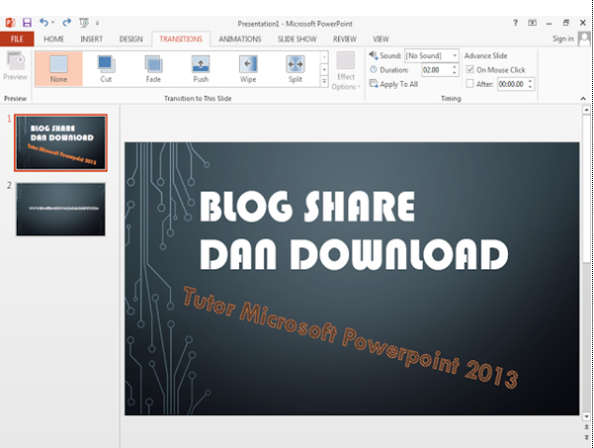Screen dimensions: 594x448
Task: Click the Redo arrow icon
Action: tap(66, 23)
